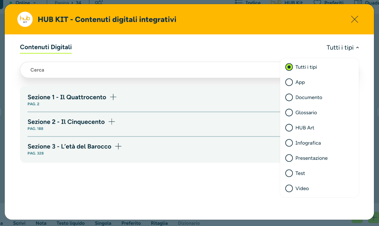Expand Sezione 2 - Il Cinquecento with plus icon
The image size is (379, 226).
pyautogui.click(x=111, y=122)
